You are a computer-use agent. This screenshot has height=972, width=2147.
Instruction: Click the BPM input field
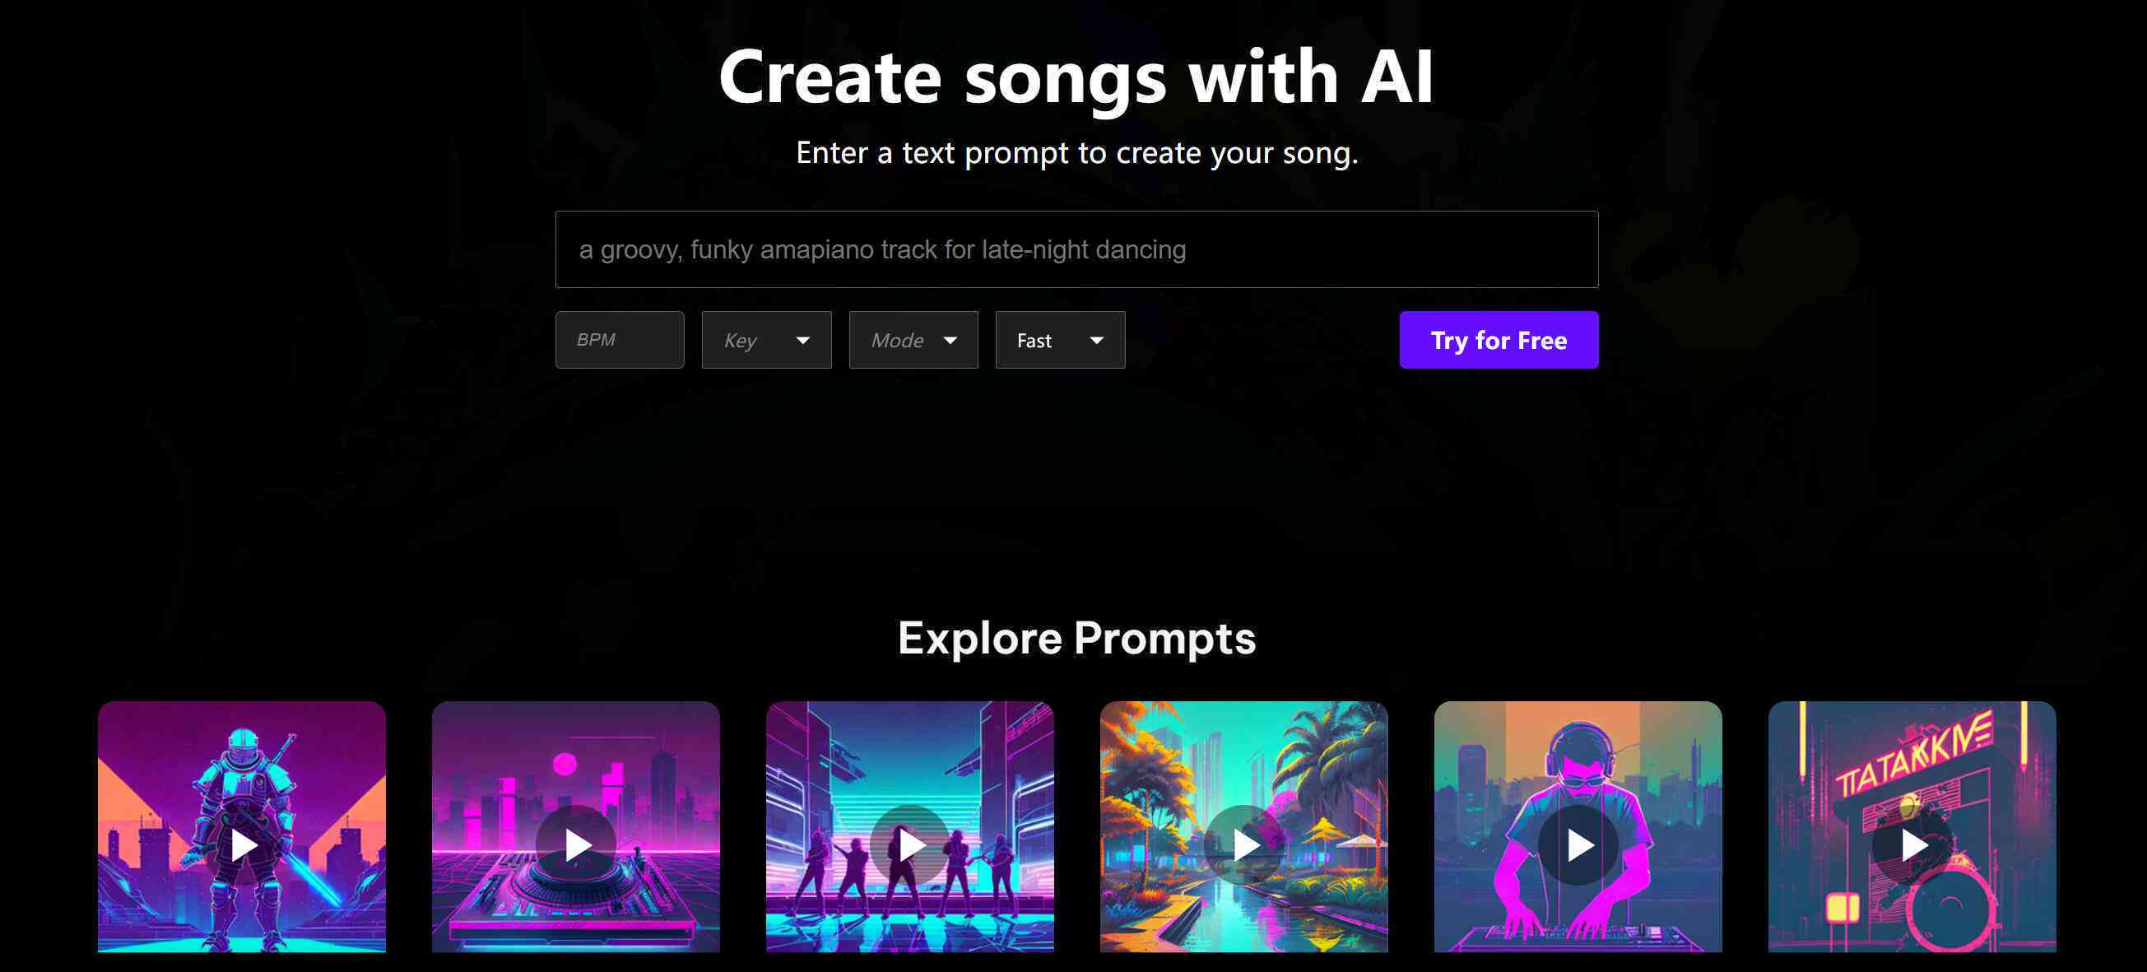click(619, 340)
